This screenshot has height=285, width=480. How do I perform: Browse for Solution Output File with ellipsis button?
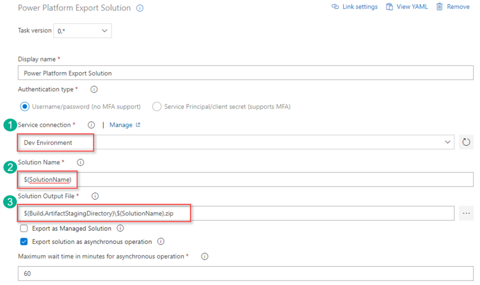466,213
